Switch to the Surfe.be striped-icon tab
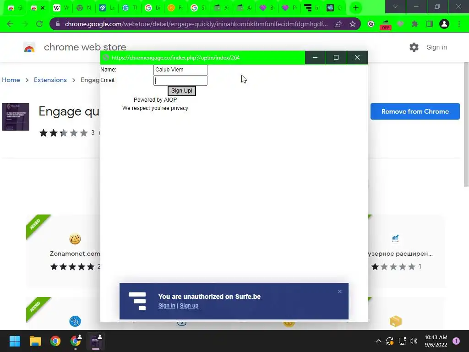 point(312,8)
